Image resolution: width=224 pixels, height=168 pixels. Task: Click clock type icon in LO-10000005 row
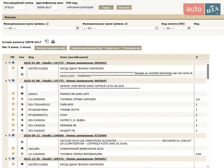[x=22, y=99]
